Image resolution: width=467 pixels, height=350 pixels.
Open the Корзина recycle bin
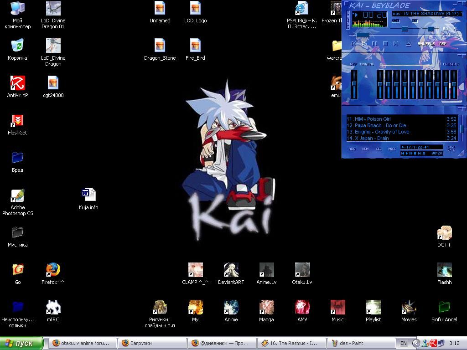click(18, 49)
